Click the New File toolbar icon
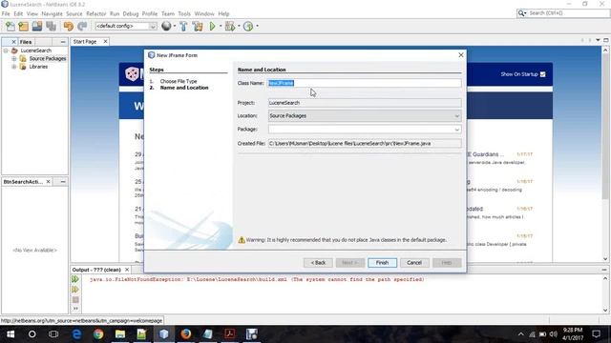The width and height of the screenshot is (611, 343). point(11,26)
